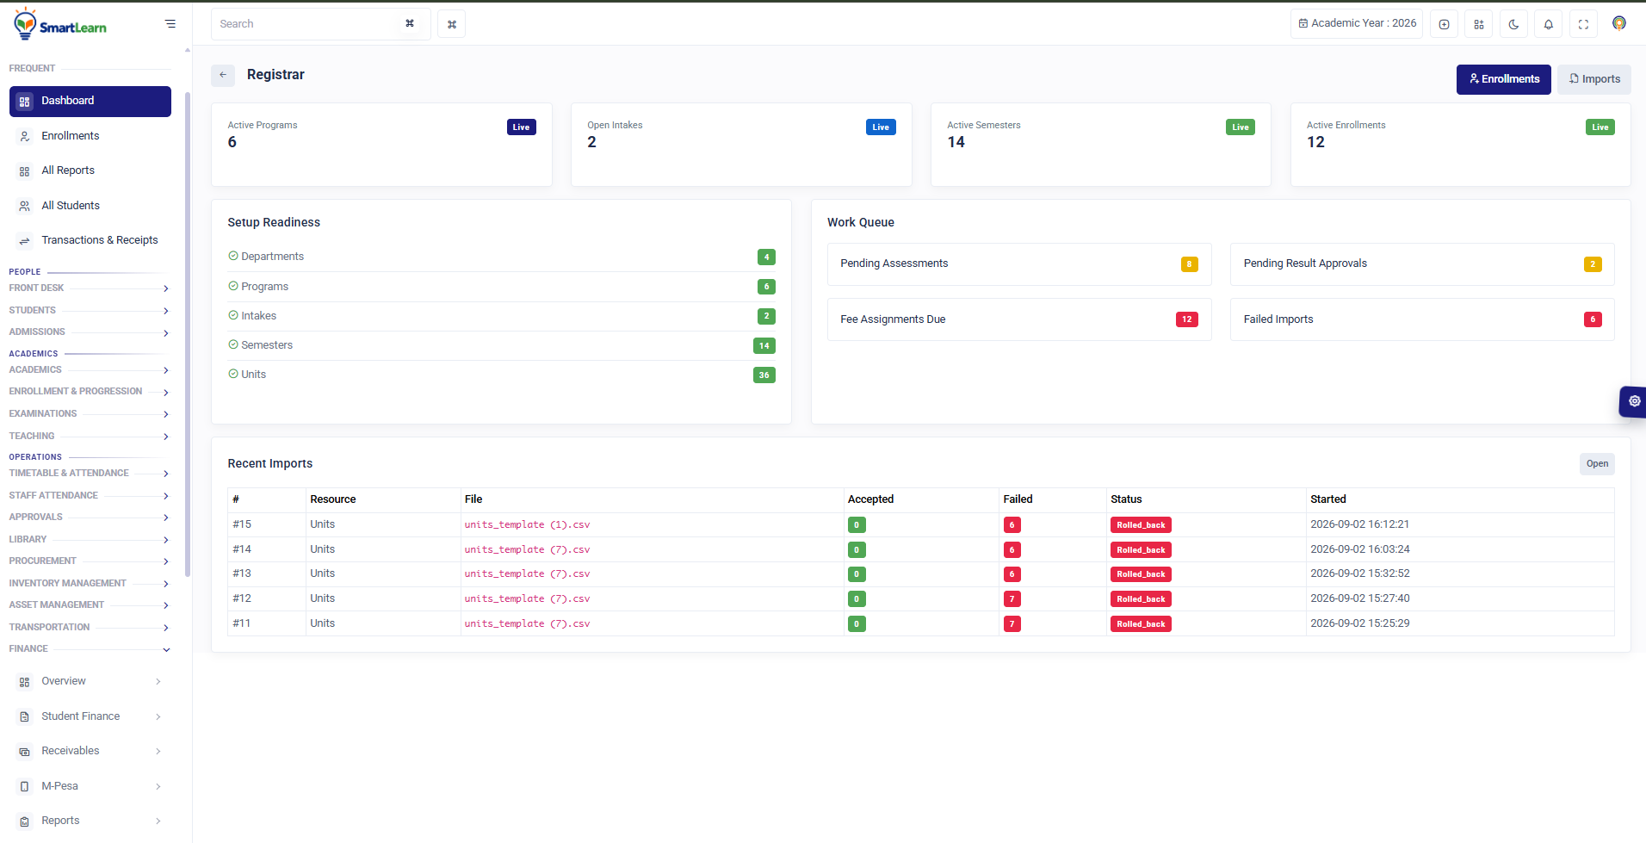Toggle dark mode moon icon
This screenshot has width=1646, height=843.
pos(1513,24)
